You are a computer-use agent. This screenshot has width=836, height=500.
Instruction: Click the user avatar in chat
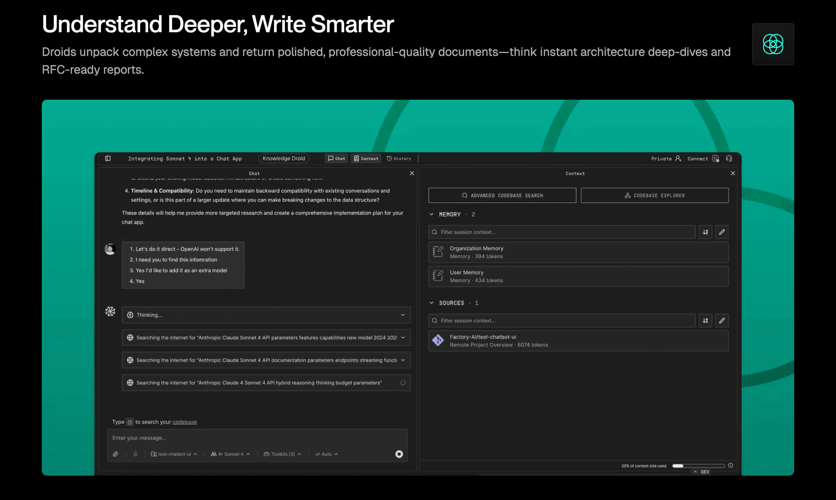click(x=110, y=249)
